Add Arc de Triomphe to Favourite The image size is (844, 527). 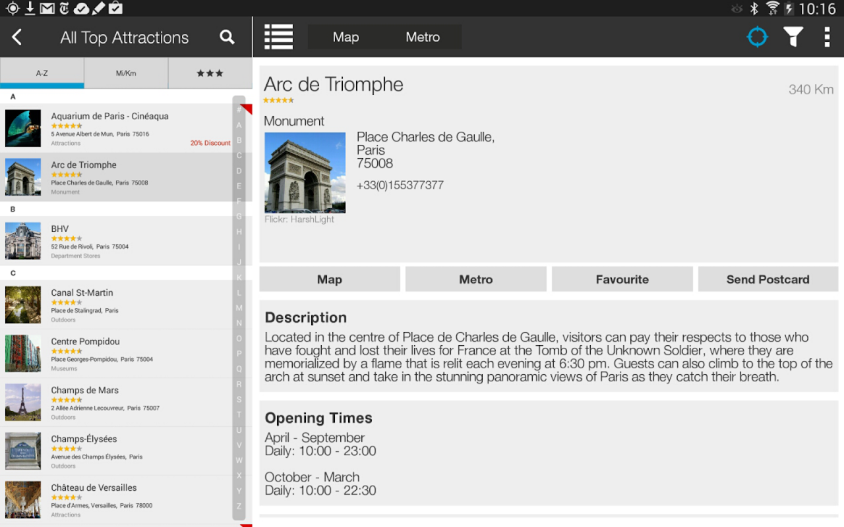point(622,279)
